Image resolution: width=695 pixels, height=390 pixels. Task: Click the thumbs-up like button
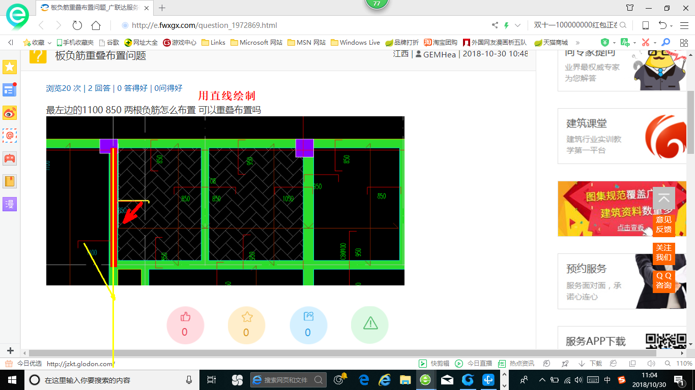pyautogui.click(x=185, y=325)
